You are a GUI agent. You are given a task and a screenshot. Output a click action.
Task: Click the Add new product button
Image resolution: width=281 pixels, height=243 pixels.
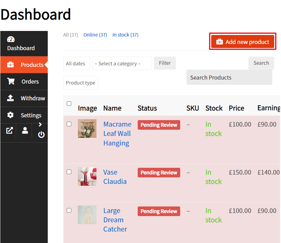click(243, 42)
